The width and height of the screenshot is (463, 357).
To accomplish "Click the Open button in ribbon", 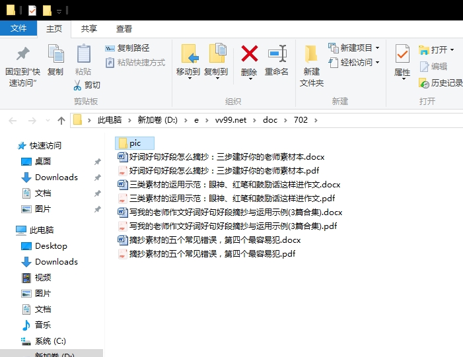I will [x=436, y=49].
